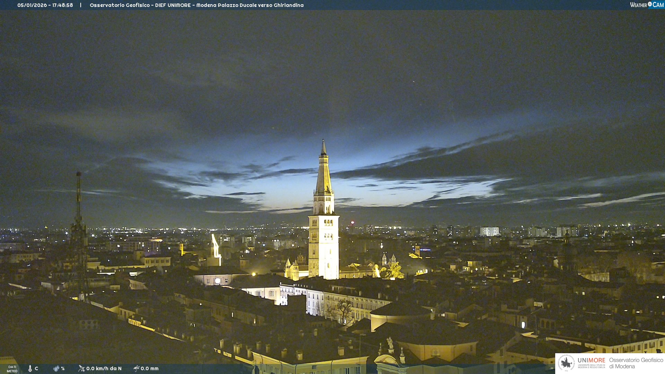Click the WeatherCam logo
This screenshot has height=374, width=665.
[647, 5]
